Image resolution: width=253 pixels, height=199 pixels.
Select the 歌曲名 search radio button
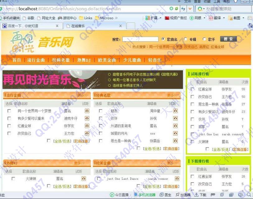[163, 39]
